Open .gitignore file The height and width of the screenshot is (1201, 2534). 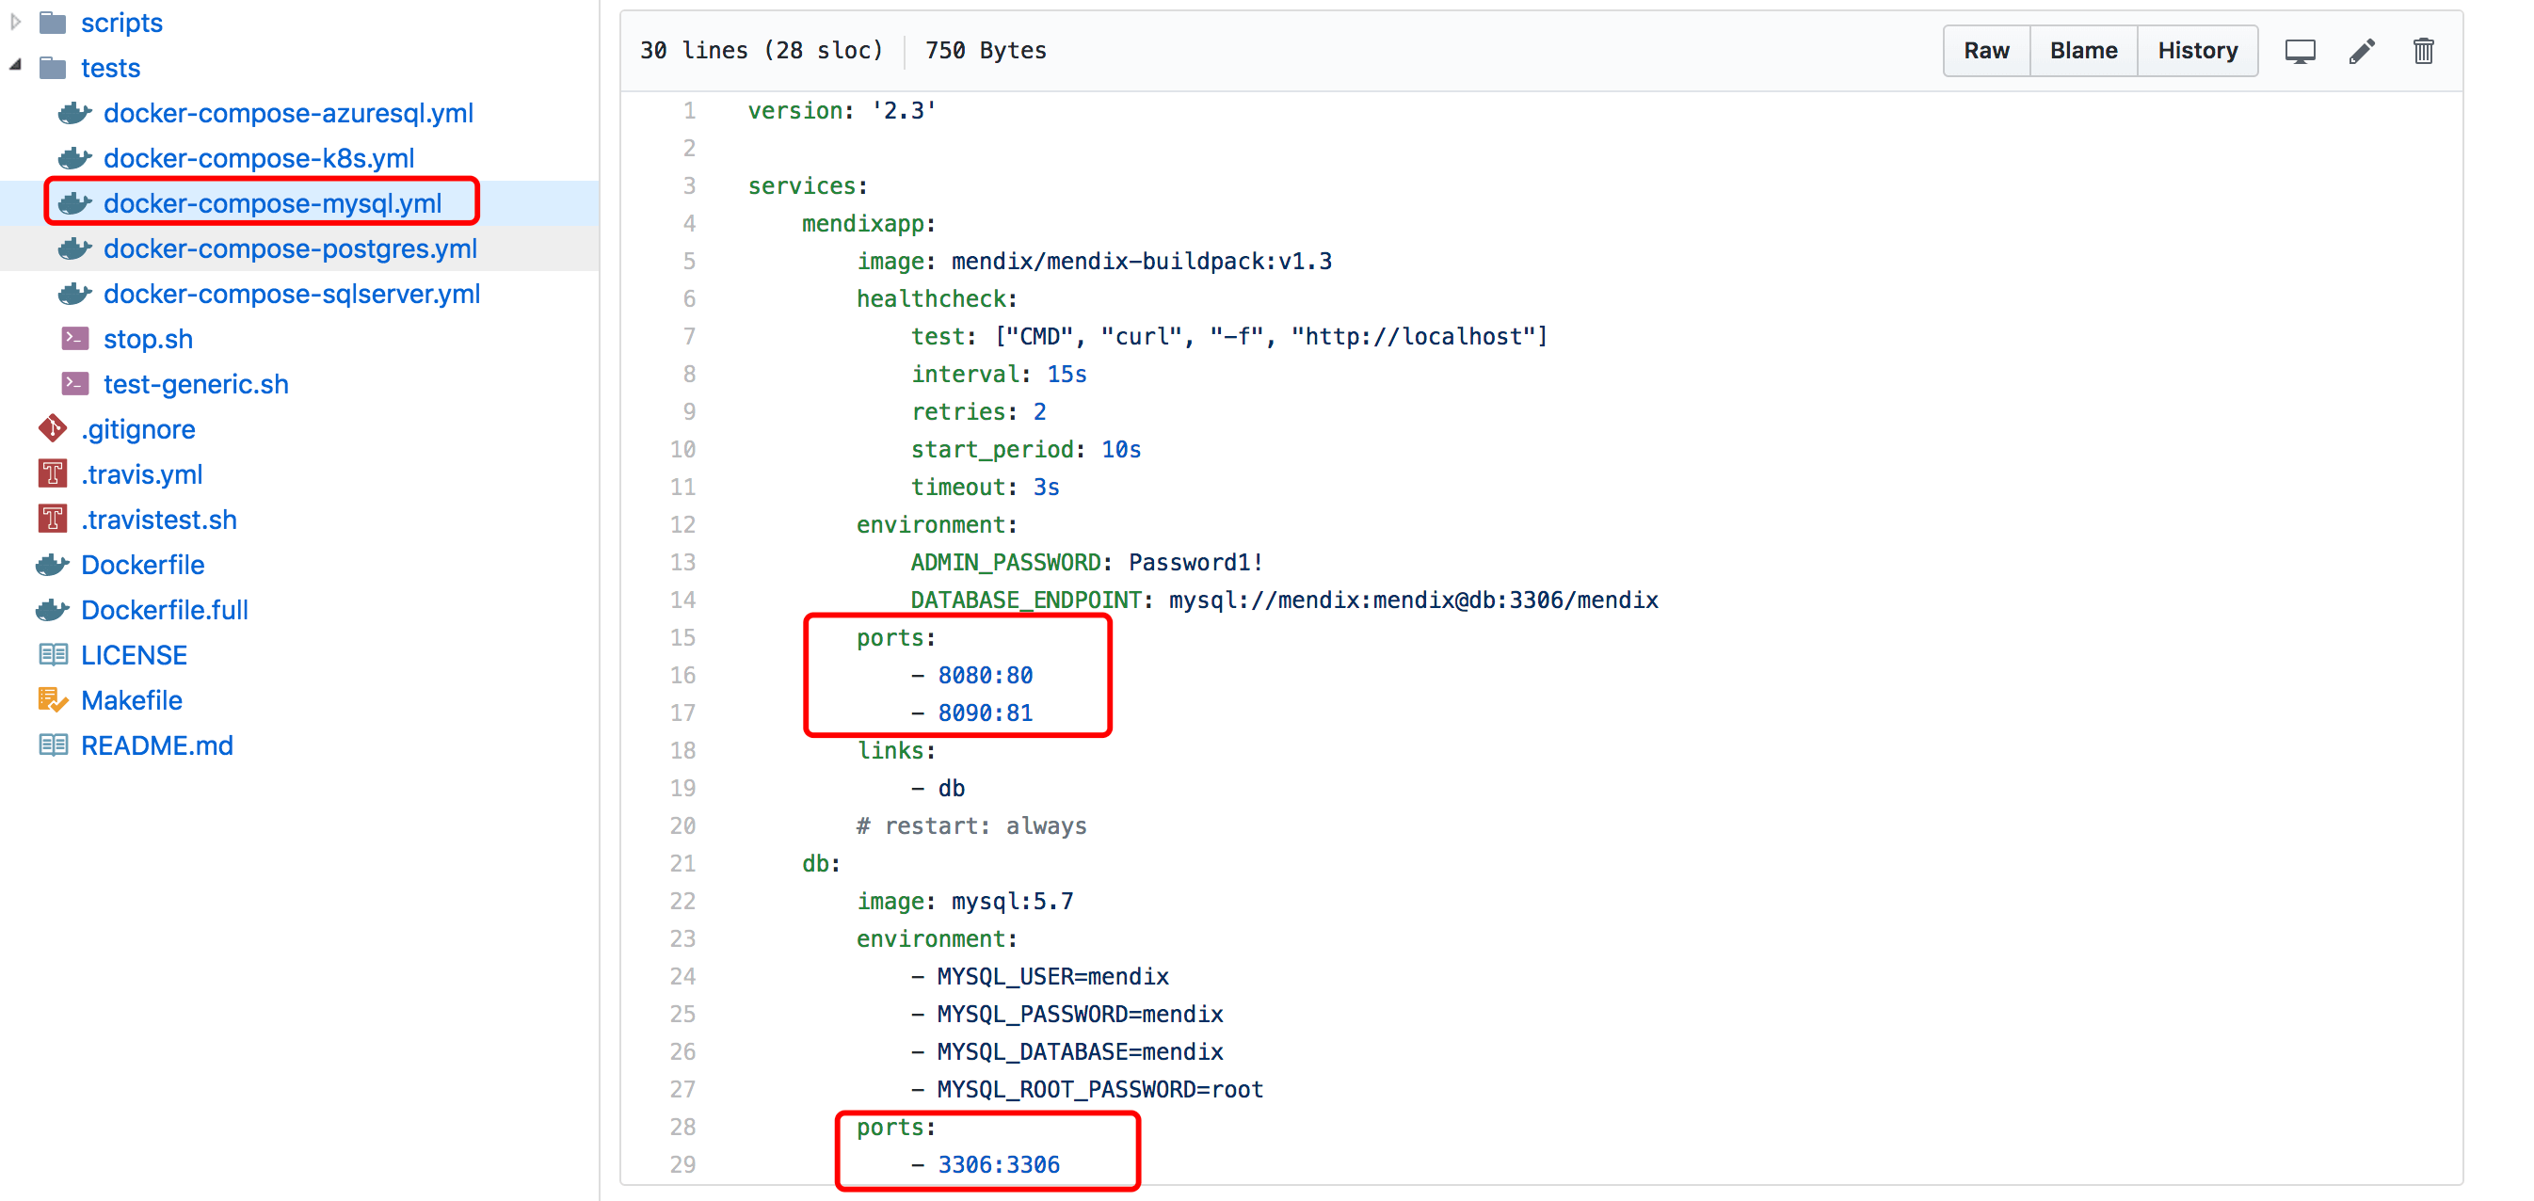[137, 430]
